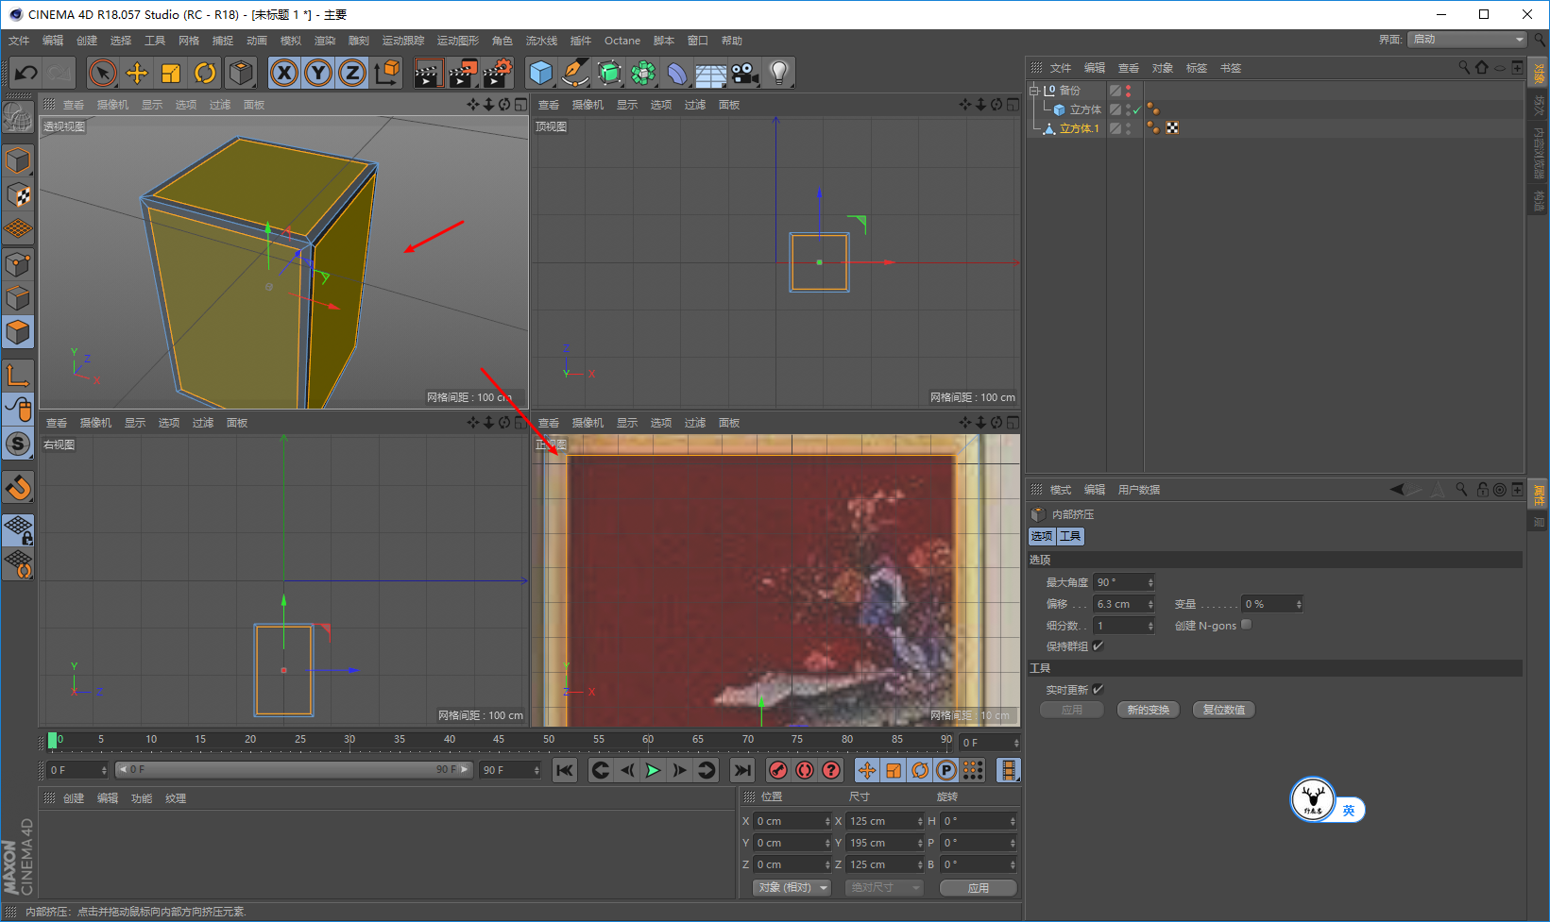Switch to texture mode
This screenshot has height=922, width=1550.
pyautogui.click(x=18, y=195)
